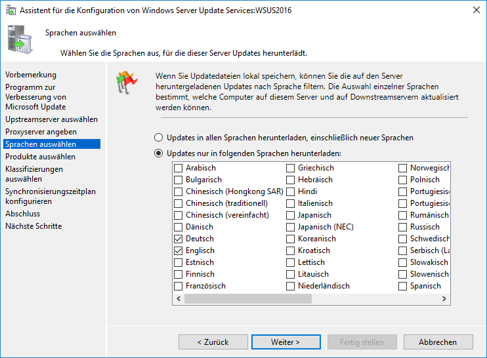Open the Upstreamserver auswählen step

(52, 119)
